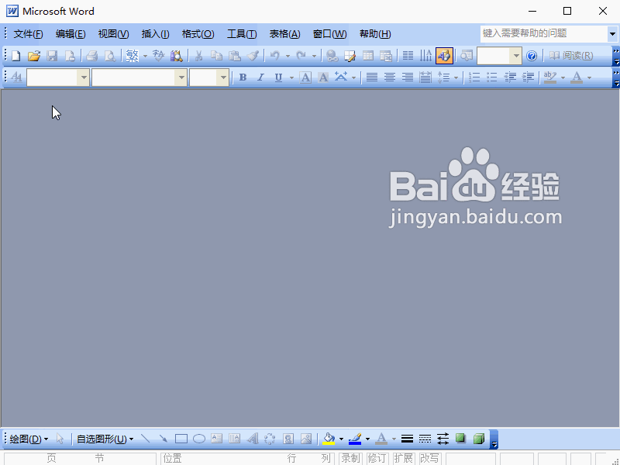Toggle character border button
Screen dimensions: 620x465
(305, 77)
